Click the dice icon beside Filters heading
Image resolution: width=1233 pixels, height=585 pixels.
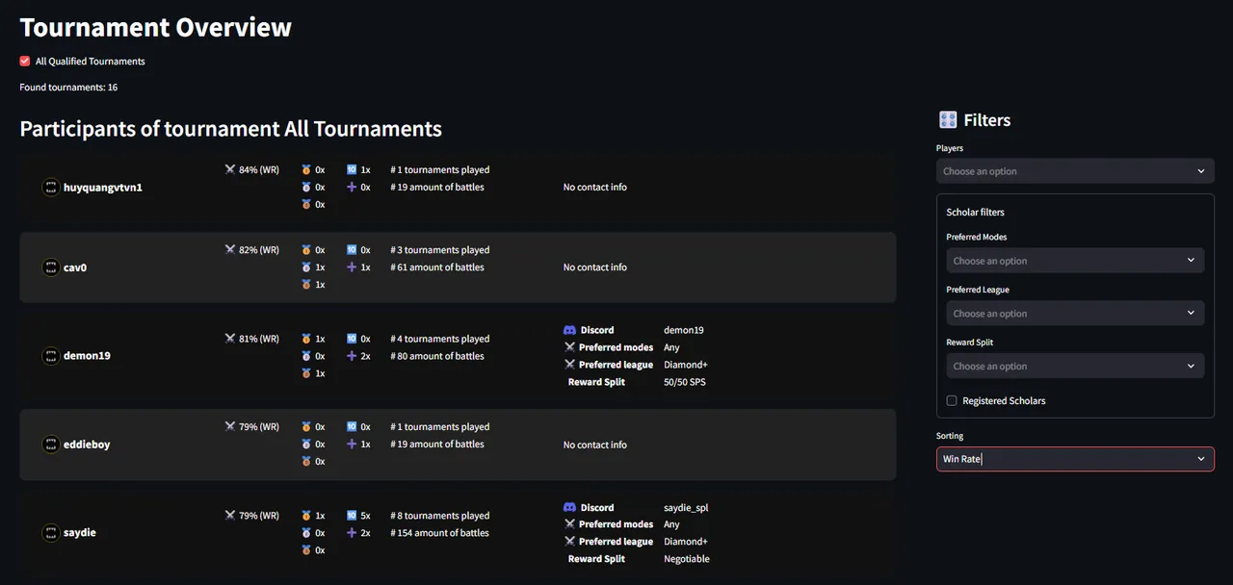[948, 120]
